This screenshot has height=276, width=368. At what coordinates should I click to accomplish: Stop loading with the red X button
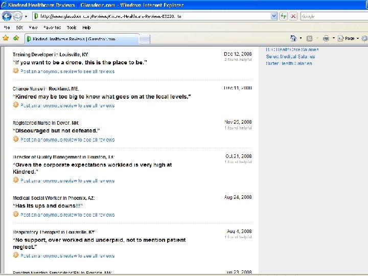(x=293, y=16)
